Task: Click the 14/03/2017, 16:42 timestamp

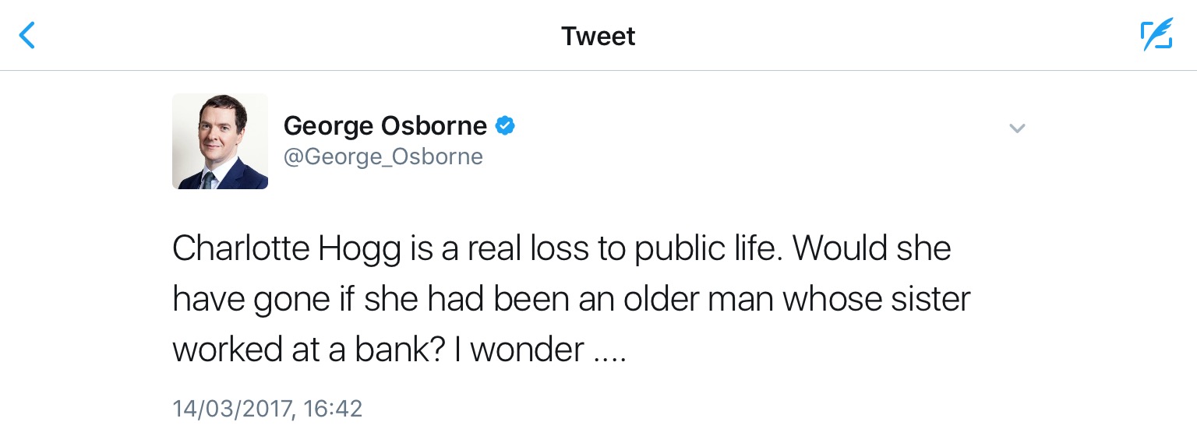Action: [x=267, y=409]
